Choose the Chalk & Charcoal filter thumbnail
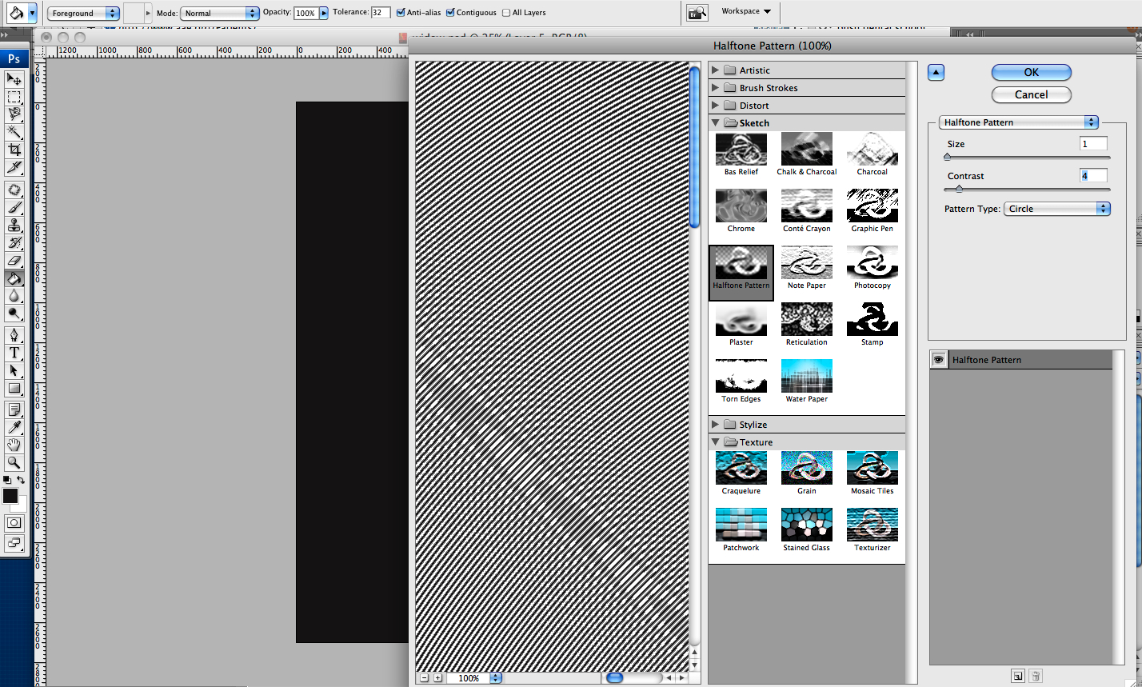Viewport: 1142px width, 687px height. coord(807,155)
